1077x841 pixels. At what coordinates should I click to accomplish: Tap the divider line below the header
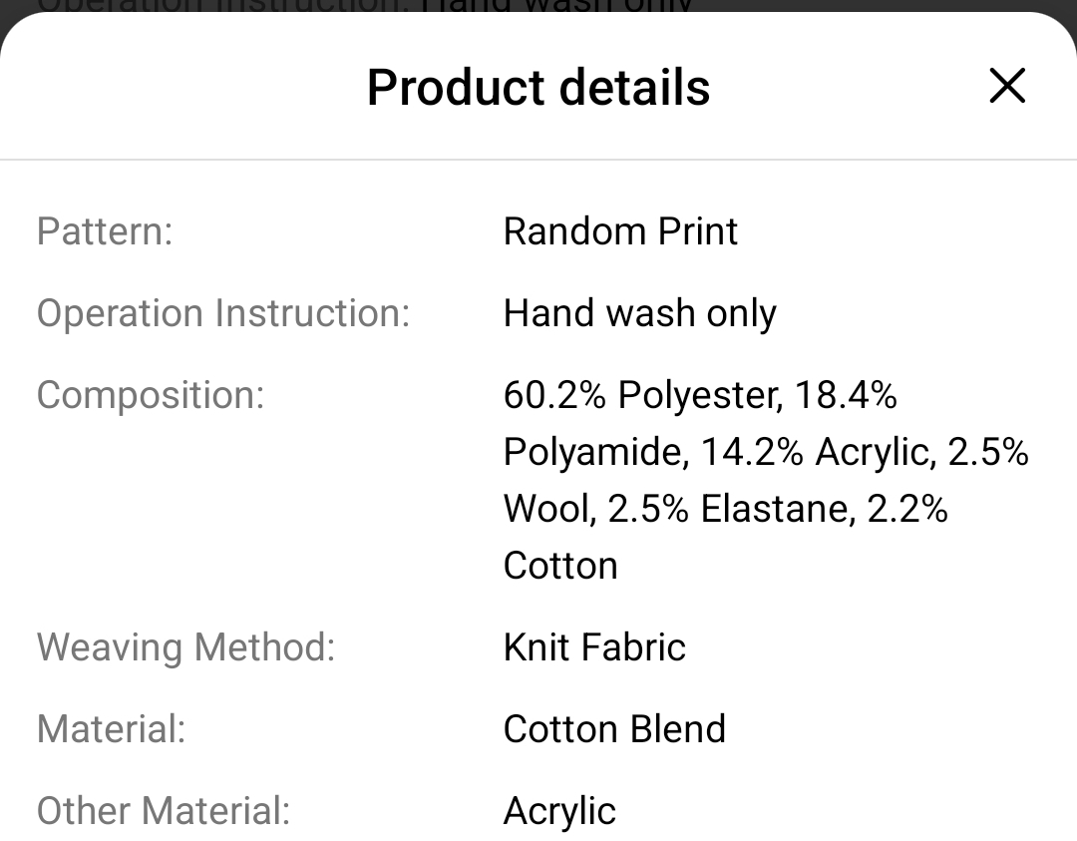[538, 160]
